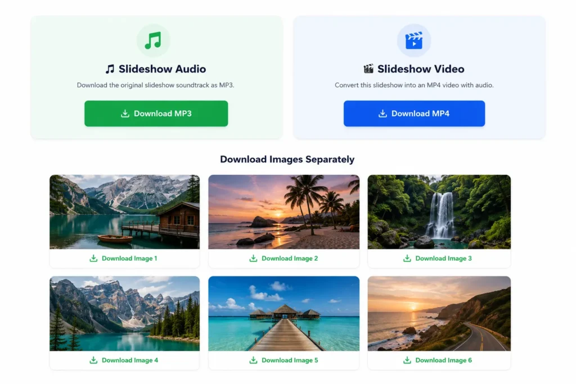The height and width of the screenshot is (384, 576).
Task: Open the turquoise alpine lake thumbnail
Action: [x=124, y=314]
